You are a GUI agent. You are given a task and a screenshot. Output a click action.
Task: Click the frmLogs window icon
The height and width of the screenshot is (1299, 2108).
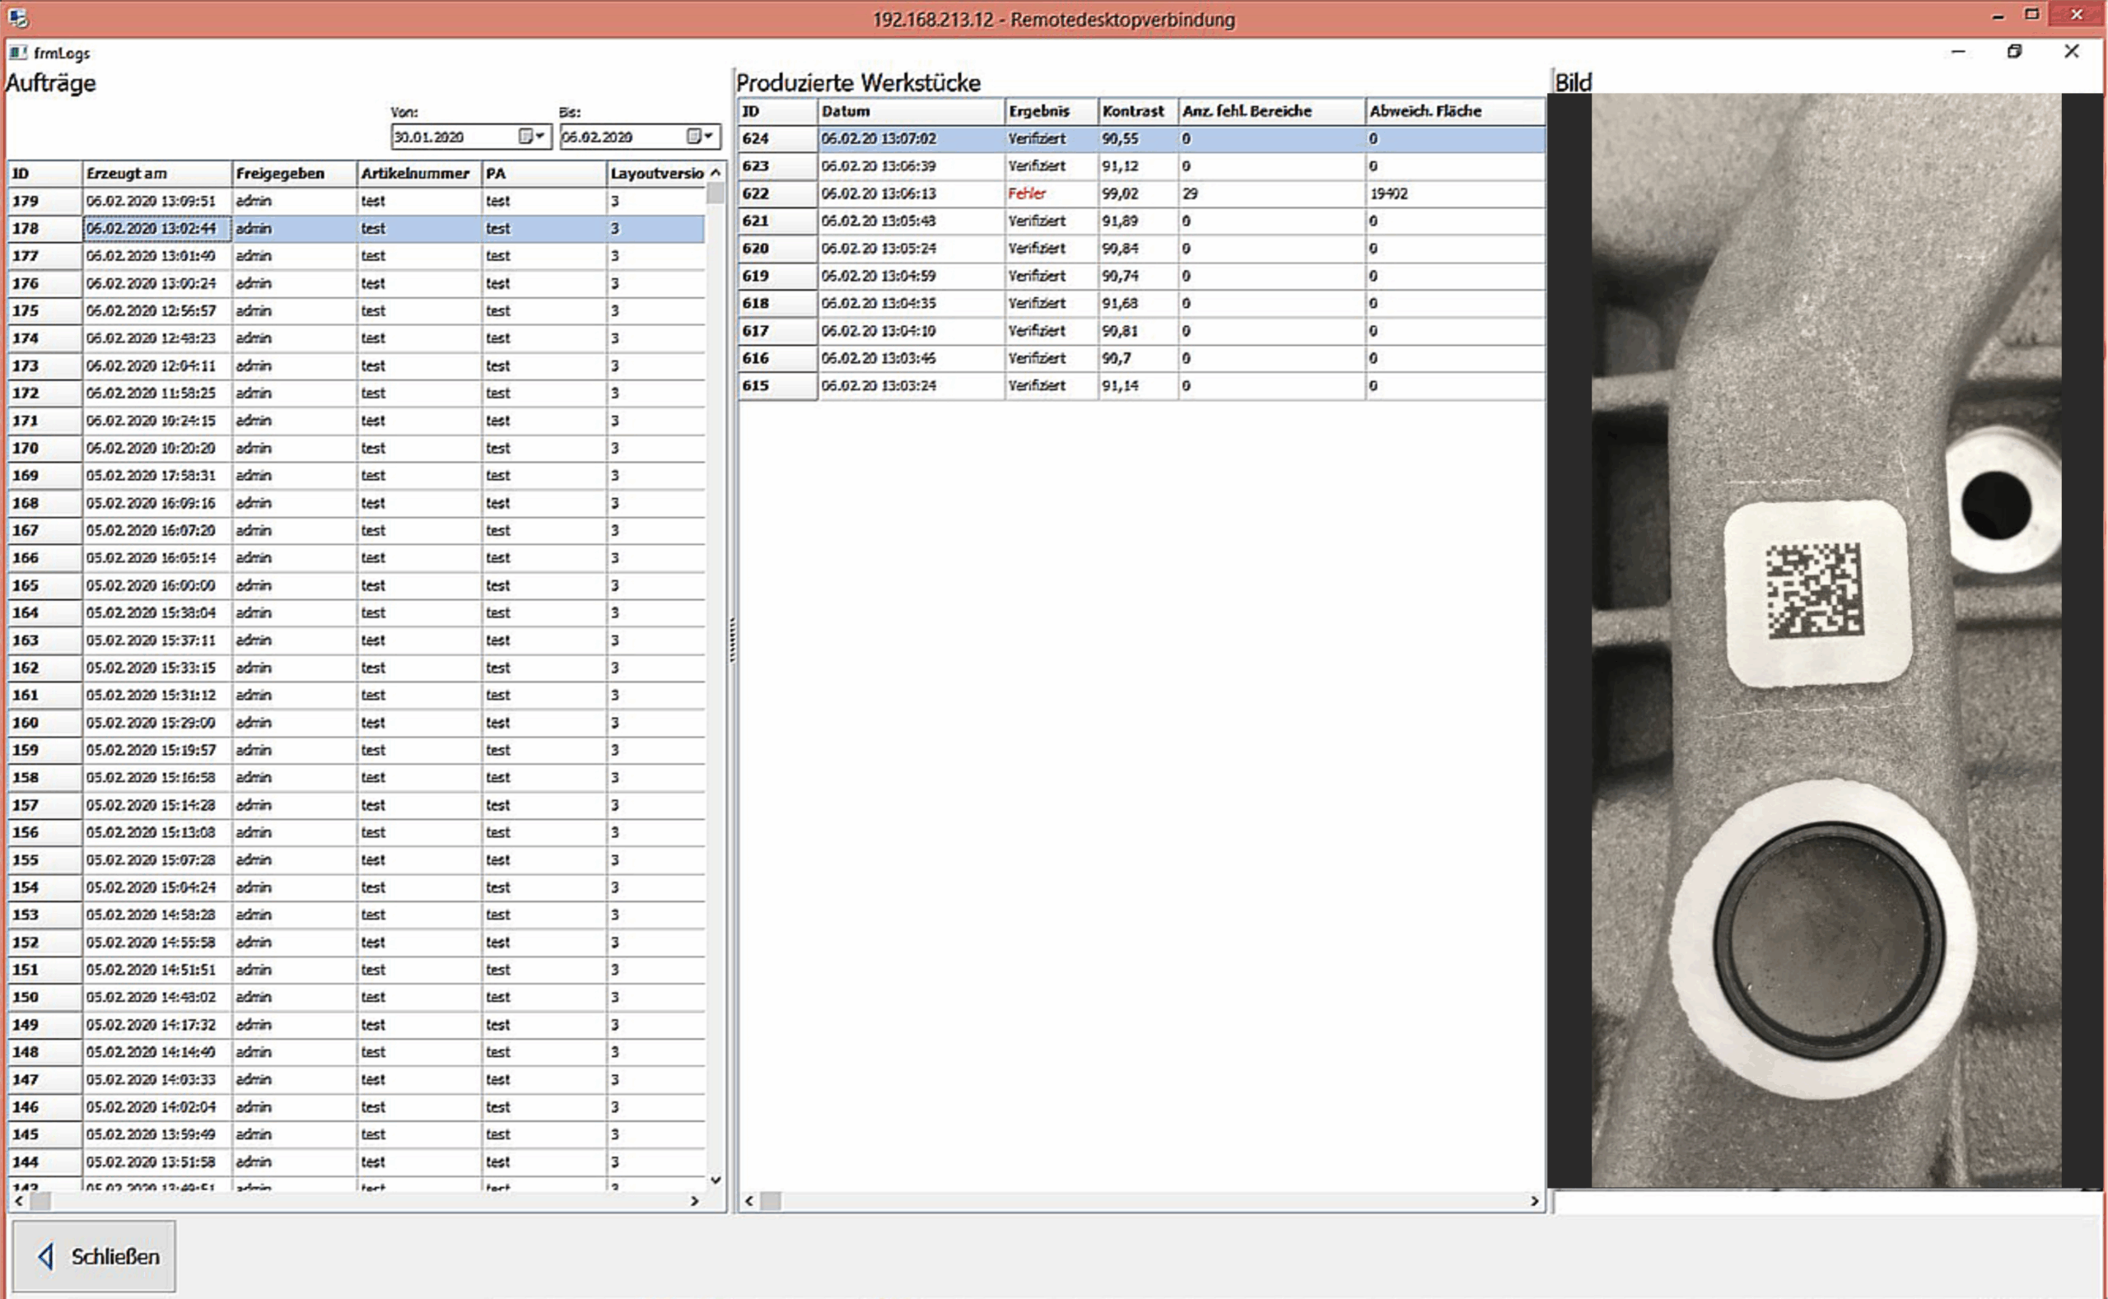coord(17,53)
